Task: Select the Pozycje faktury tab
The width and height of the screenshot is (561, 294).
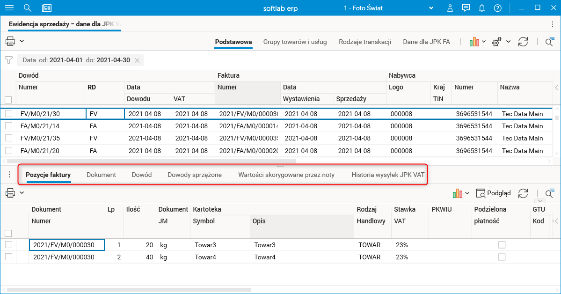Action: click(48, 175)
